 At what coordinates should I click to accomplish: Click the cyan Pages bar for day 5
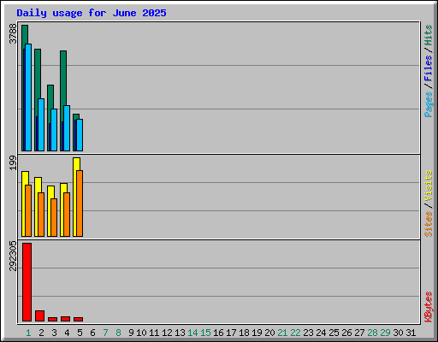click(80, 135)
